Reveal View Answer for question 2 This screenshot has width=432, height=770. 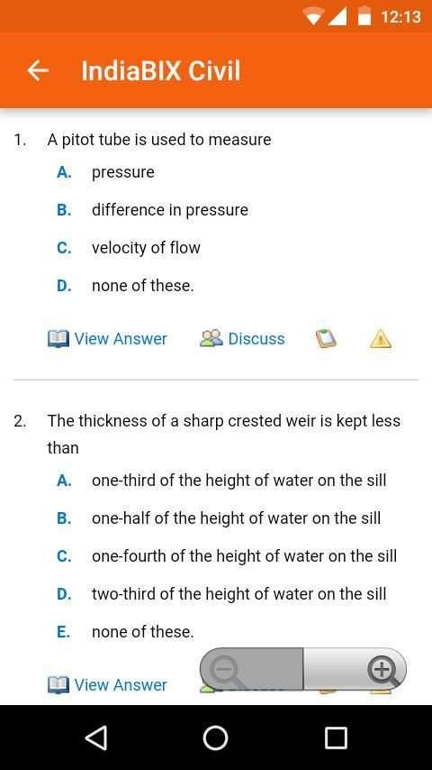107,685
